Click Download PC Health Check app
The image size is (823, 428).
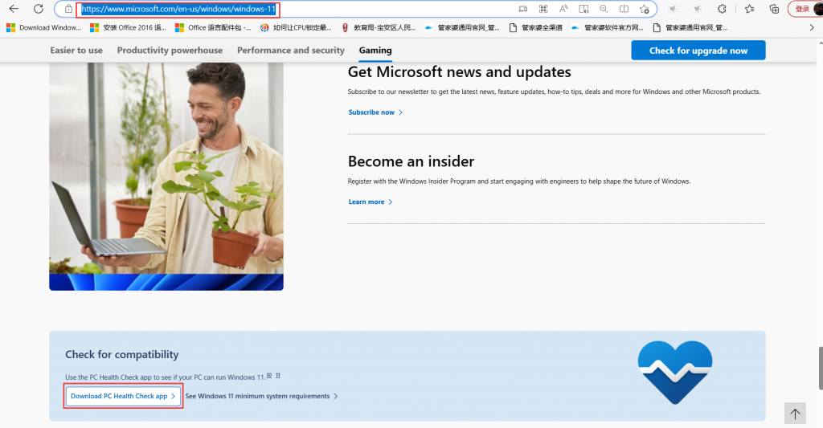pos(123,396)
